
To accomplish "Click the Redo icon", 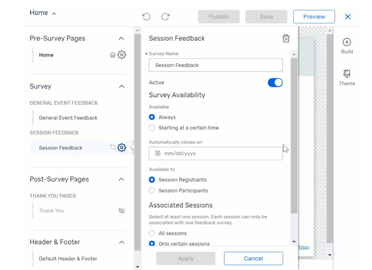I will click(165, 17).
